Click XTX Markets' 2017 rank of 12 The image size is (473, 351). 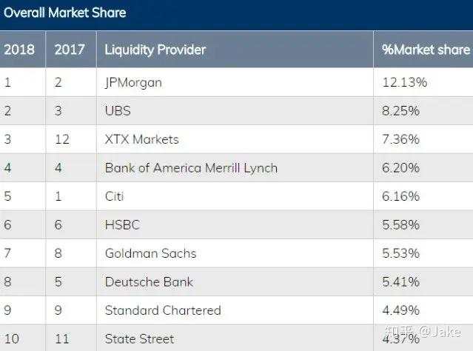coord(62,139)
